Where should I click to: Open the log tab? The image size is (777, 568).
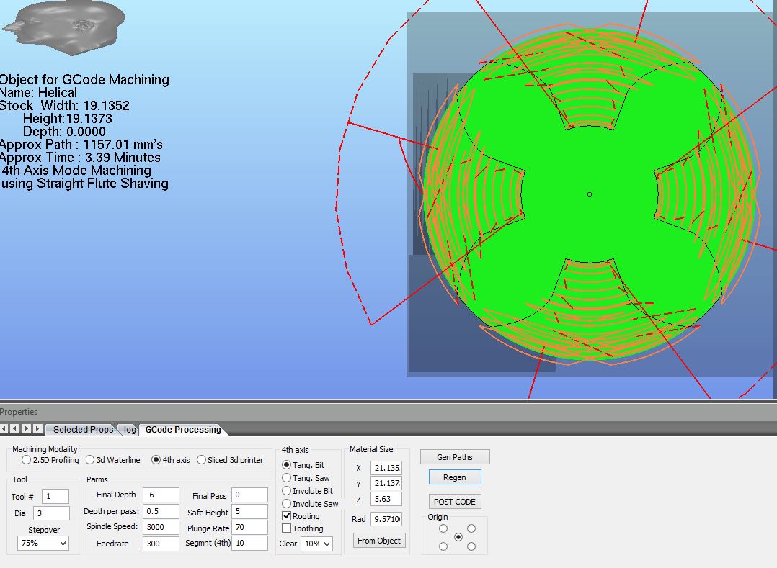(x=130, y=430)
